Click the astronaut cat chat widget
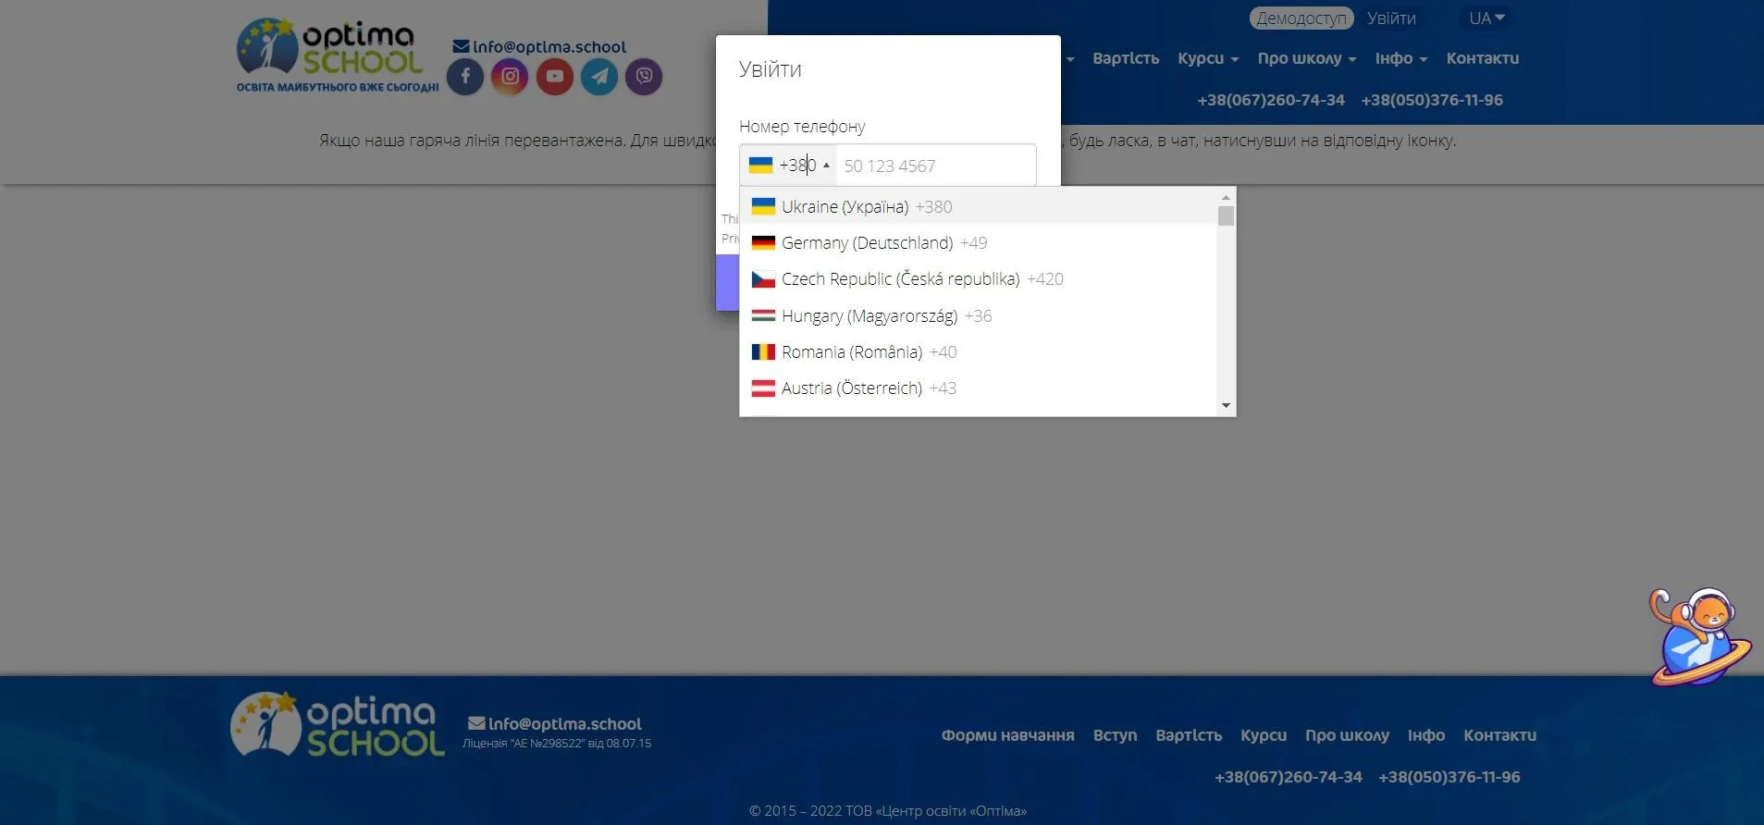Image resolution: width=1764 pixels, height=825 pixels. pyautogui.click(x=1699, y=637)
